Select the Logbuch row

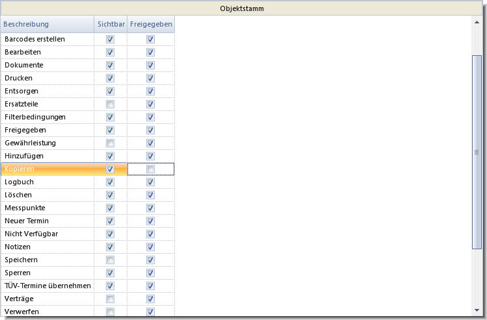(88, 182)
